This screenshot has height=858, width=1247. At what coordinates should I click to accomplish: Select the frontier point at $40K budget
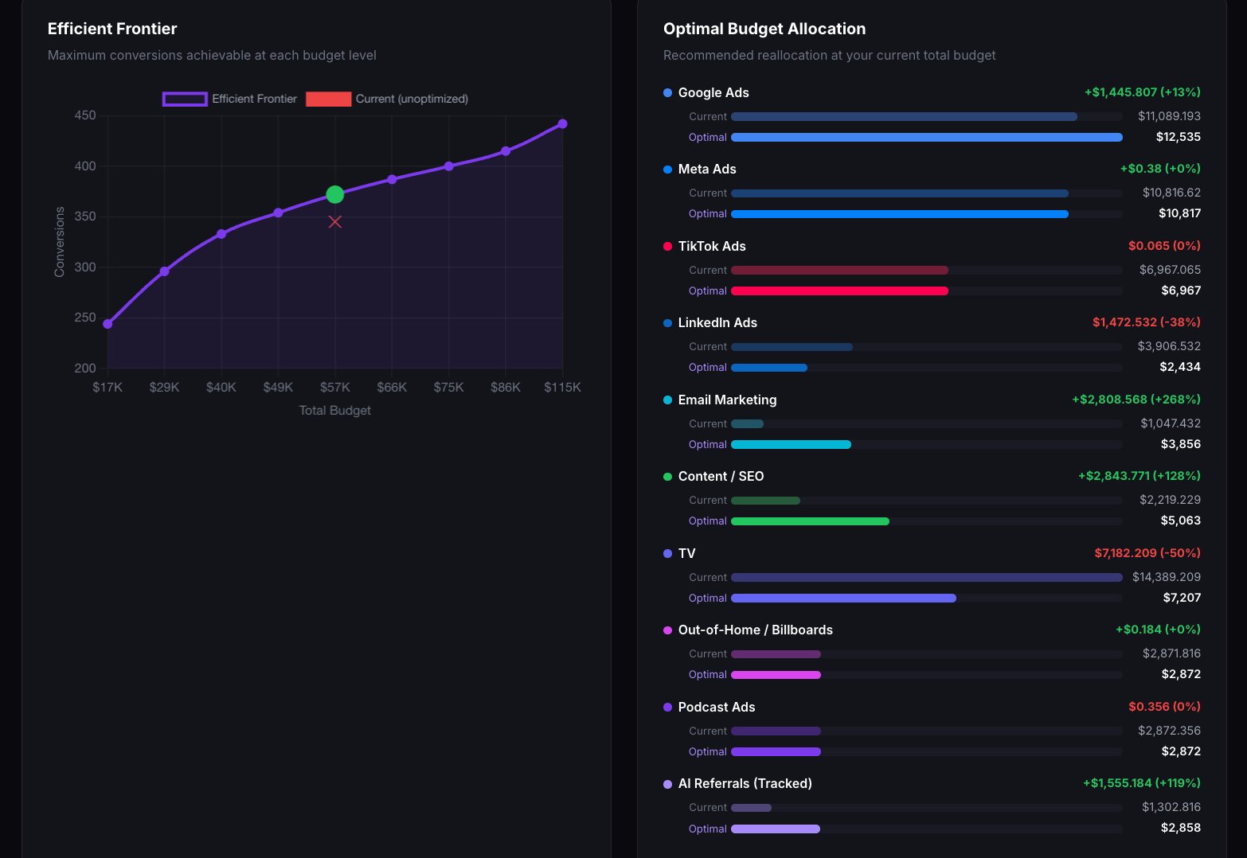pos(221,234)
